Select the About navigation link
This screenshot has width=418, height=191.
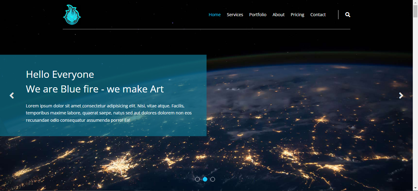(278, 14)
